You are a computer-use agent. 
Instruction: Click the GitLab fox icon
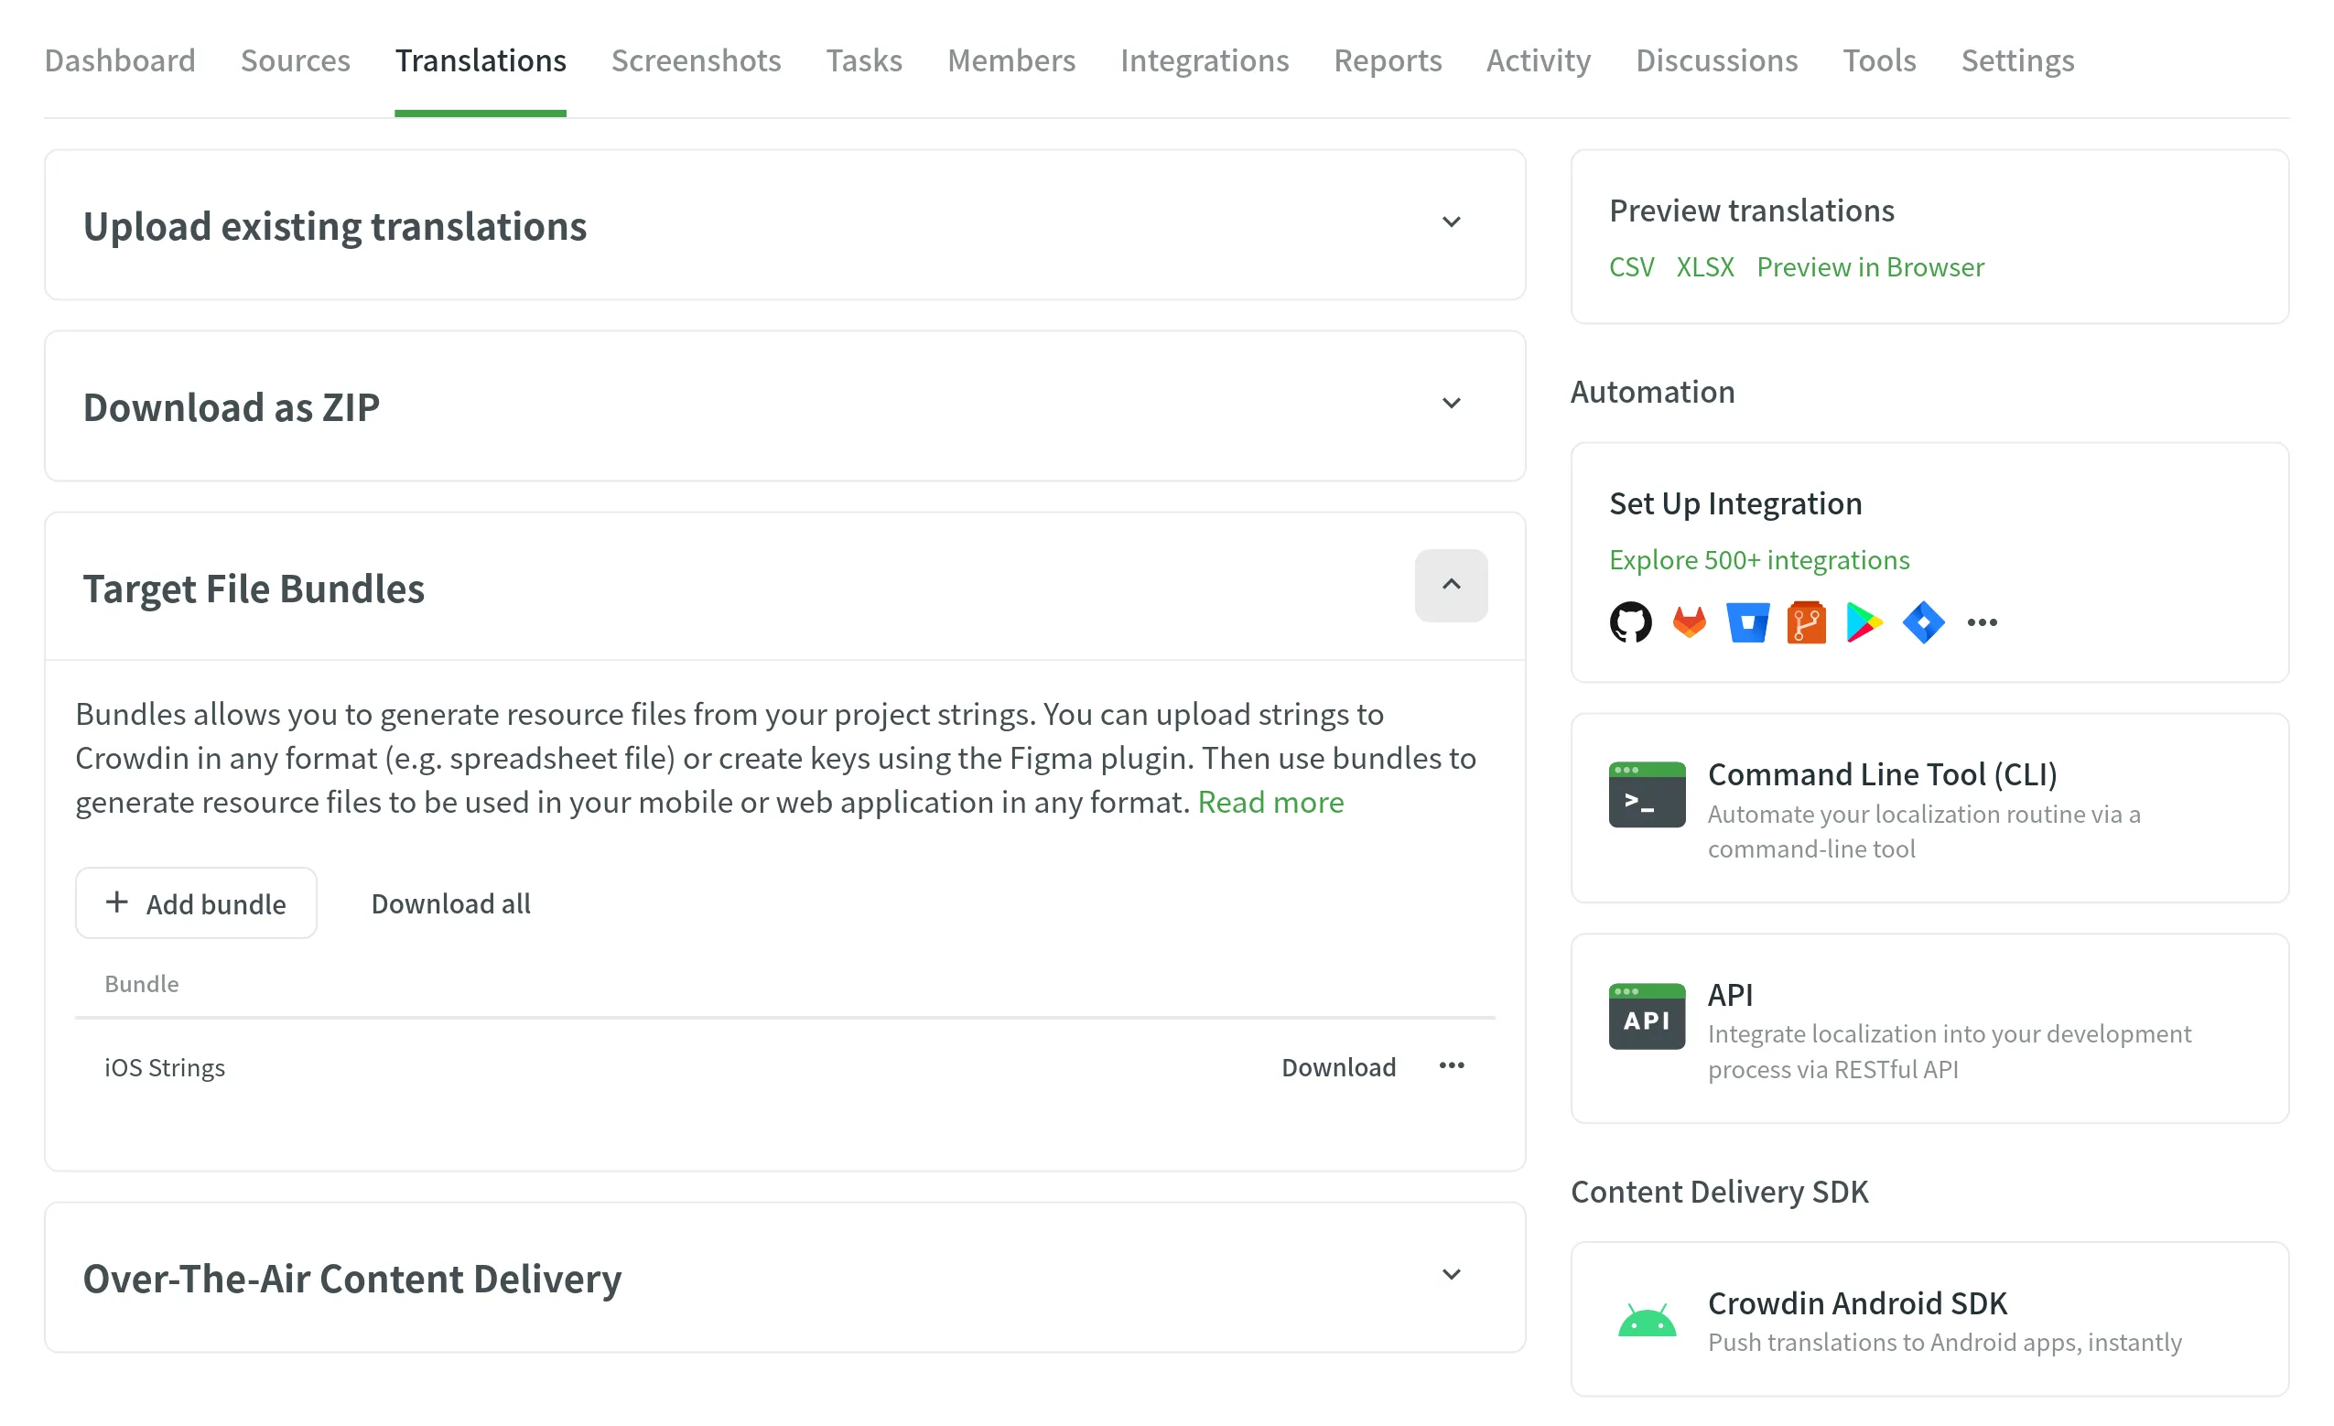point(1688,622)
